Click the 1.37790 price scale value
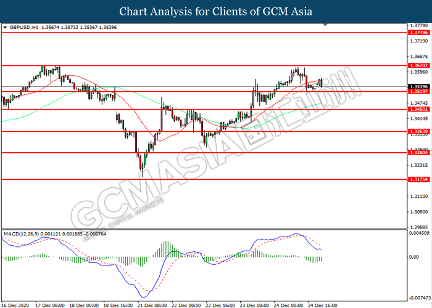 tap(419, 26)
